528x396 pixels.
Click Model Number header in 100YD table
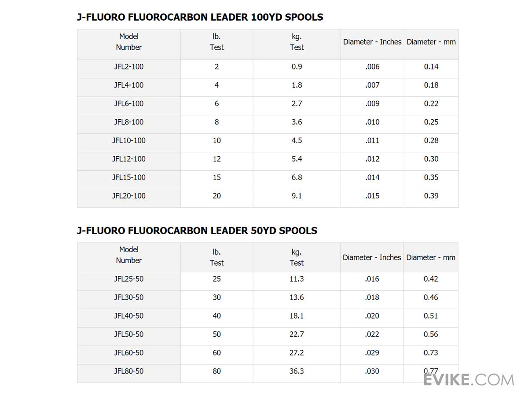pyautogui.click(x=129, y=42)
